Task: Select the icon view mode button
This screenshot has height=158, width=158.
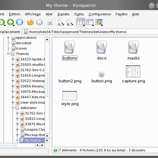Action: coord(81,22)
